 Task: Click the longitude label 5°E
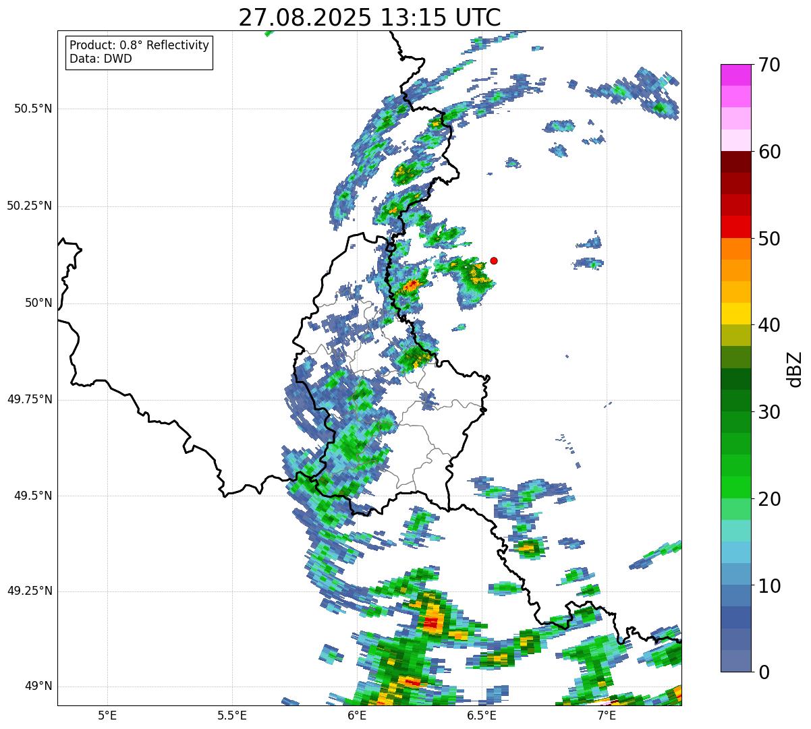click(x=107, y=716)
